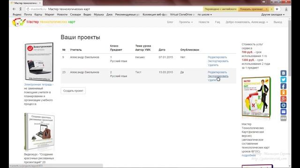This screenshot has height=168, width=300.
Task: Click 'Редактировать' for project 9
Action: 217,57
